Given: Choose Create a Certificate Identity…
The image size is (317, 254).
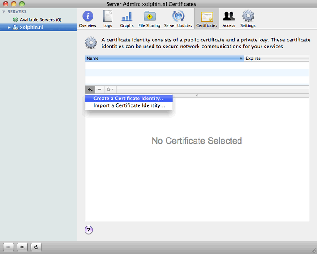Looking at the screenshot, I should [x=129, y=99].
